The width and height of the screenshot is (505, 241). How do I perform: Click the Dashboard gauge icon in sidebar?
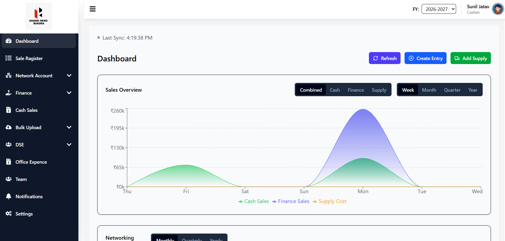click(x=9, y=41)
